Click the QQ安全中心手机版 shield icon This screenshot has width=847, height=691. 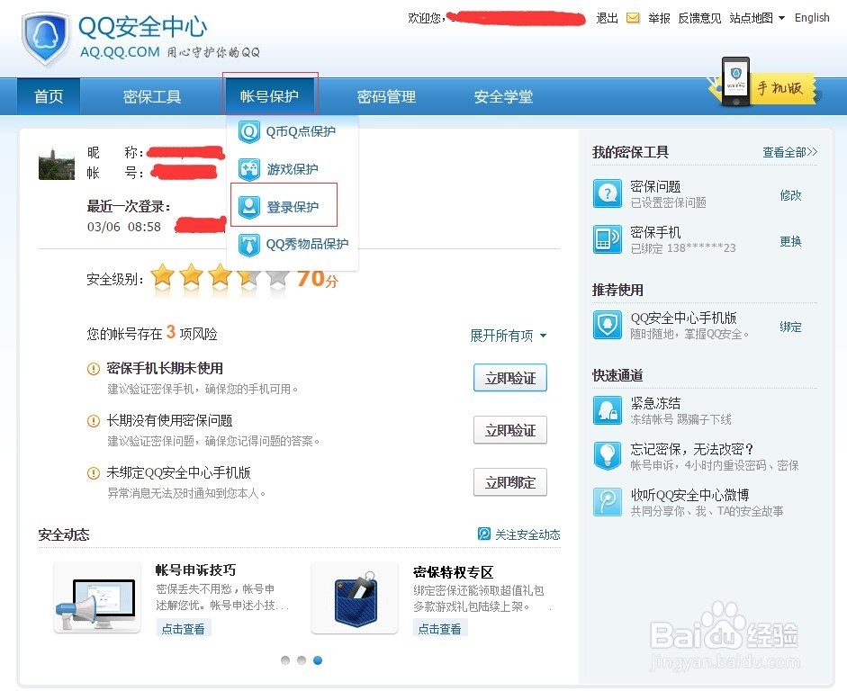click(x=607, y=327)
